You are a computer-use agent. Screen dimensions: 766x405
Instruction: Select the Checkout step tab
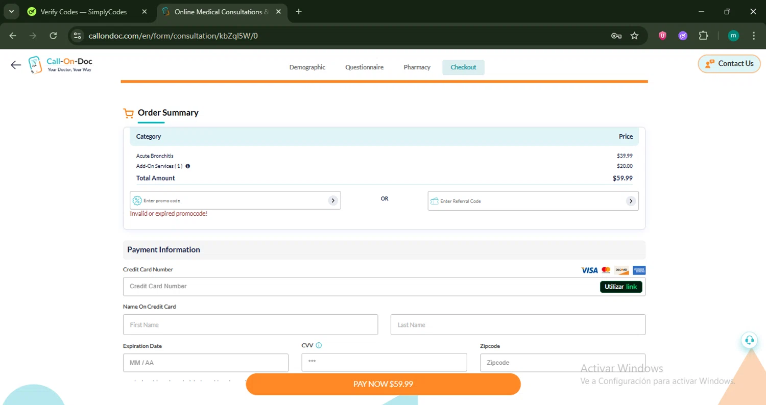(463, 67)
